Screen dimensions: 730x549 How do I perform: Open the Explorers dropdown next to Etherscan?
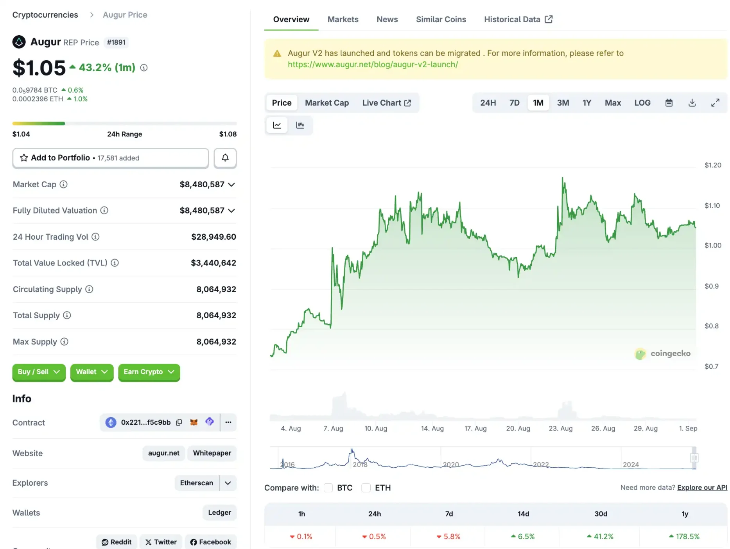click(228, 483)
